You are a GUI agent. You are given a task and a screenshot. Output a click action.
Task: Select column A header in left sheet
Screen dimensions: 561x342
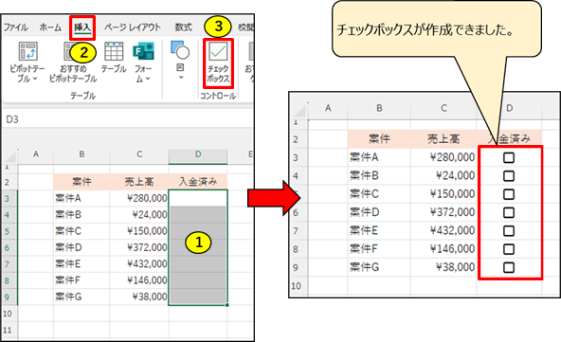click(35, 155)
